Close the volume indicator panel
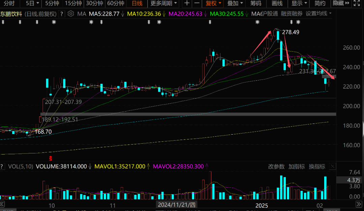This screenshot has height=211, width=364. pyautogui.click(x=333, y=167)
